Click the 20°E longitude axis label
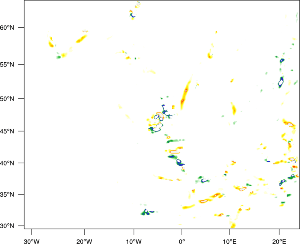 tap(279, 241)
